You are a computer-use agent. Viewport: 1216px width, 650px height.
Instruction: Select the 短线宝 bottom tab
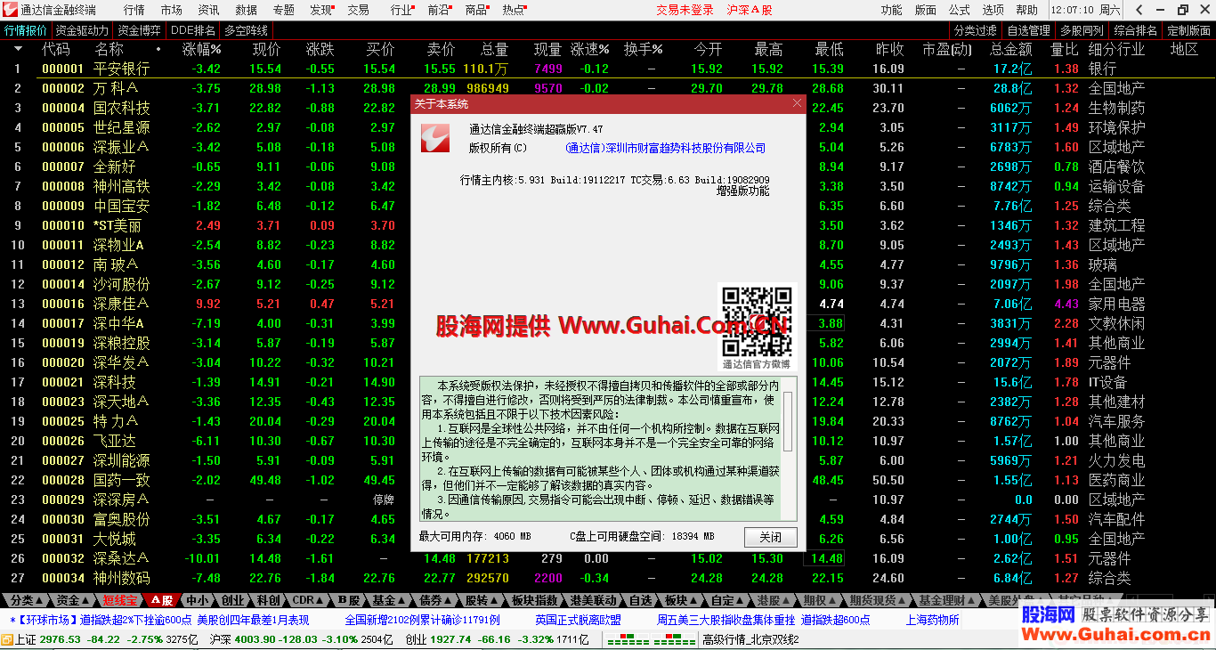[120, 600]
